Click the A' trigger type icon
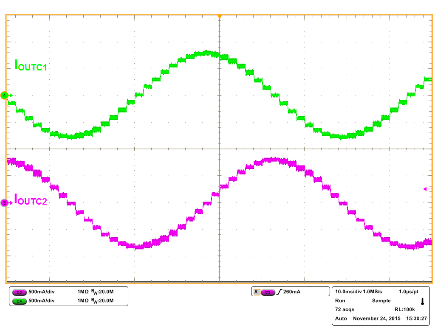This screenshot has height=326, width=435. 257,292
